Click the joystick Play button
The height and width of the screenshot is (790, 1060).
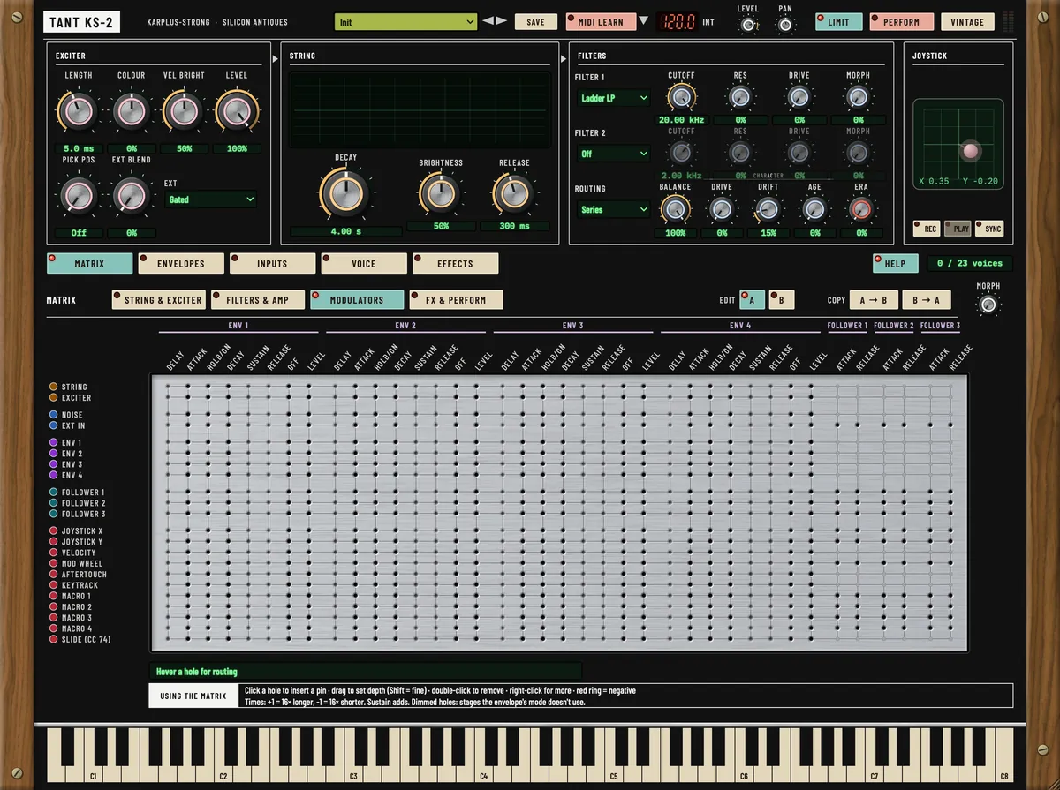[x=958, y=229]
